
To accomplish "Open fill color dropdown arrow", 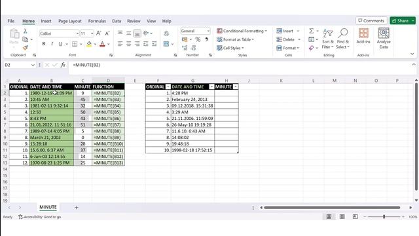I will click(x=95, y=44).
